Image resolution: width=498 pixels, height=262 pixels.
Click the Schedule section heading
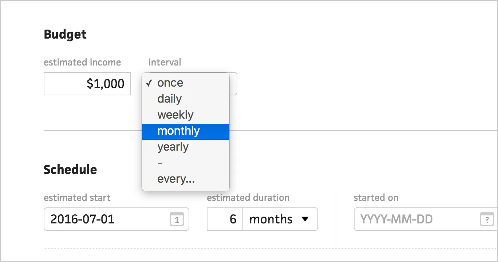[x=70, y=169]
